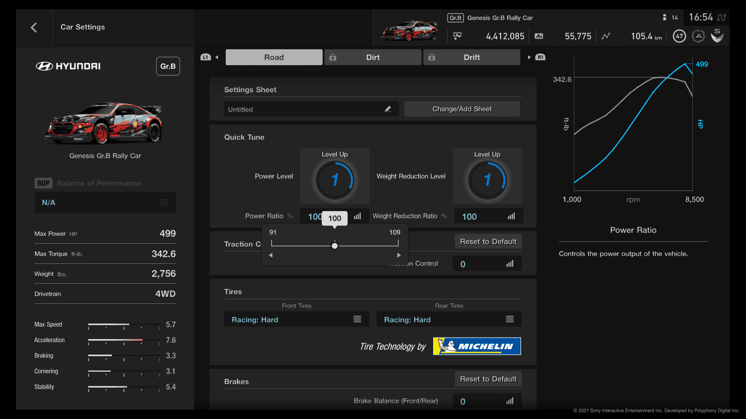Click the 499 HP peak label on the graph
Screen dimensions: 746x419
pos(702,64)
